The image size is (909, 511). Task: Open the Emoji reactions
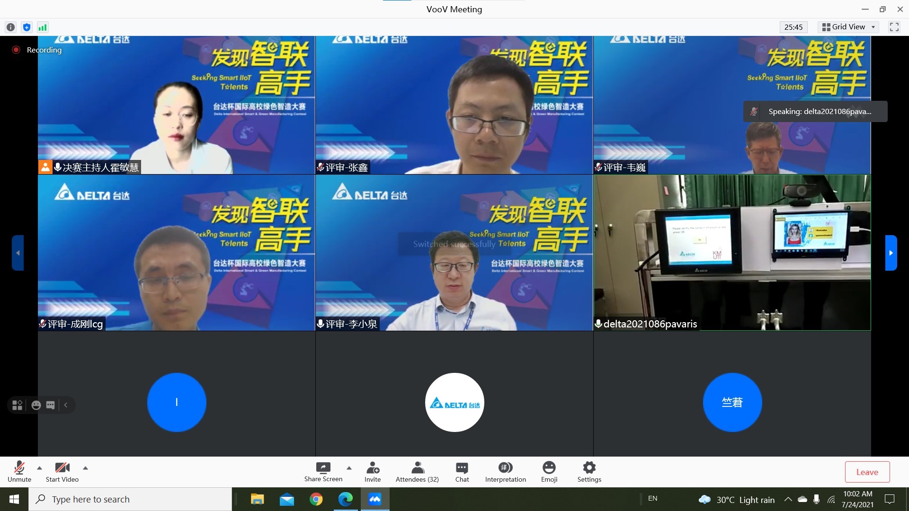[549, 472]
